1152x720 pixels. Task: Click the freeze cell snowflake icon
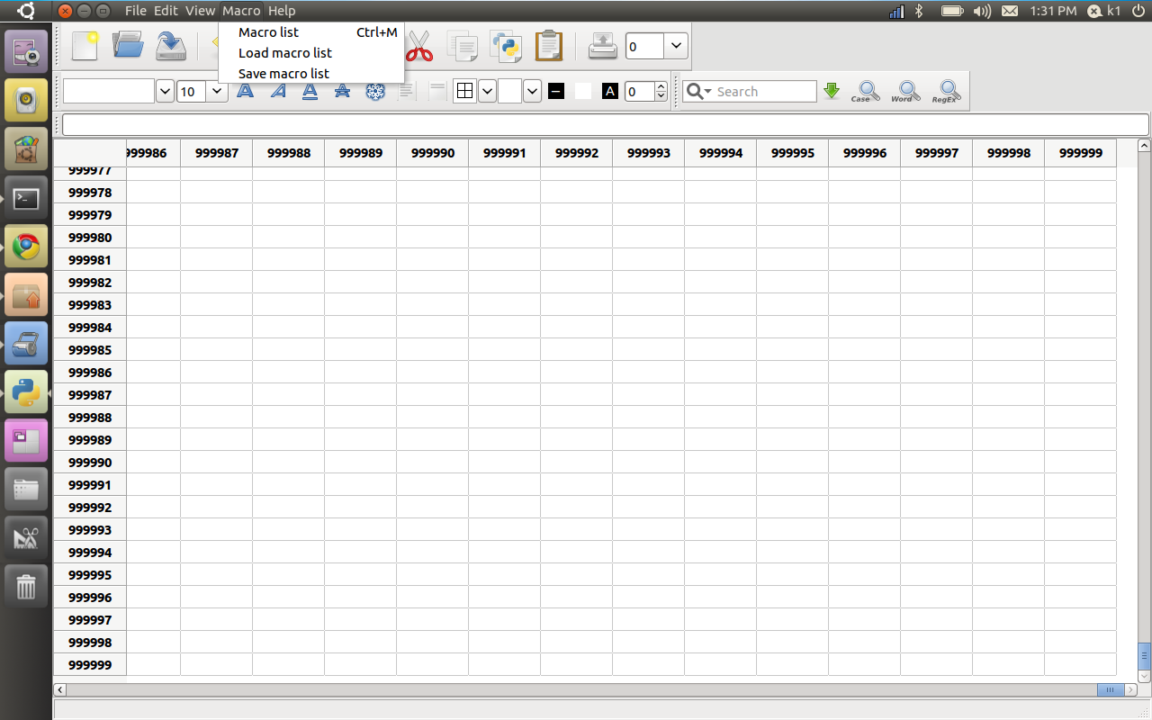point(375,91)
